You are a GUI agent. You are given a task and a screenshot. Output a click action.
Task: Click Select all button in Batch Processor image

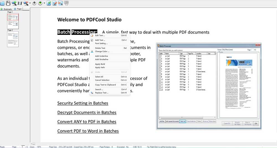click(x=183, y=121)
